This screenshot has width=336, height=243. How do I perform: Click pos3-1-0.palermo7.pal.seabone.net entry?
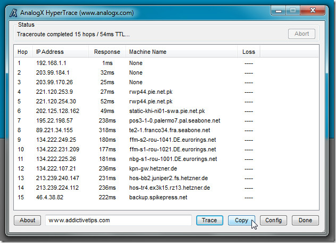click(174, 121)
